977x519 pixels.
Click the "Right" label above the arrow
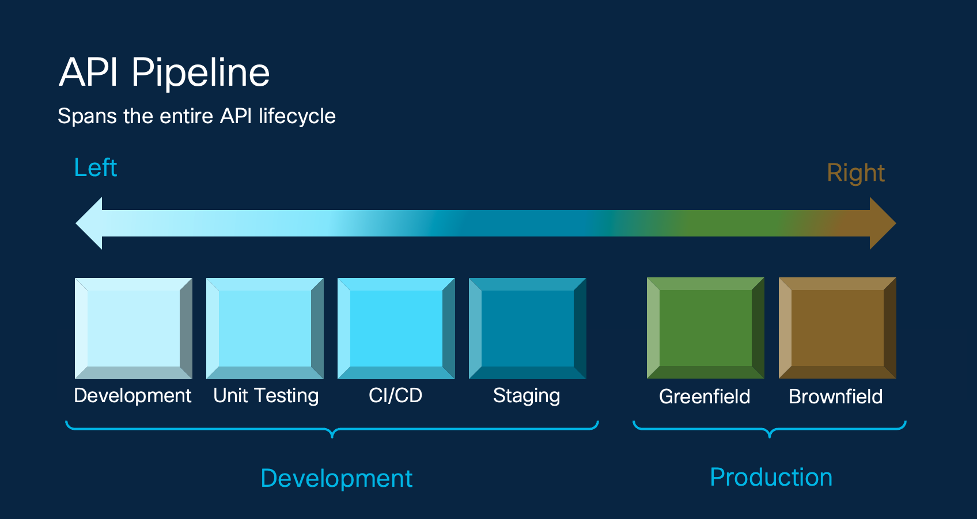pyautogui.click(x=857, y=172)
